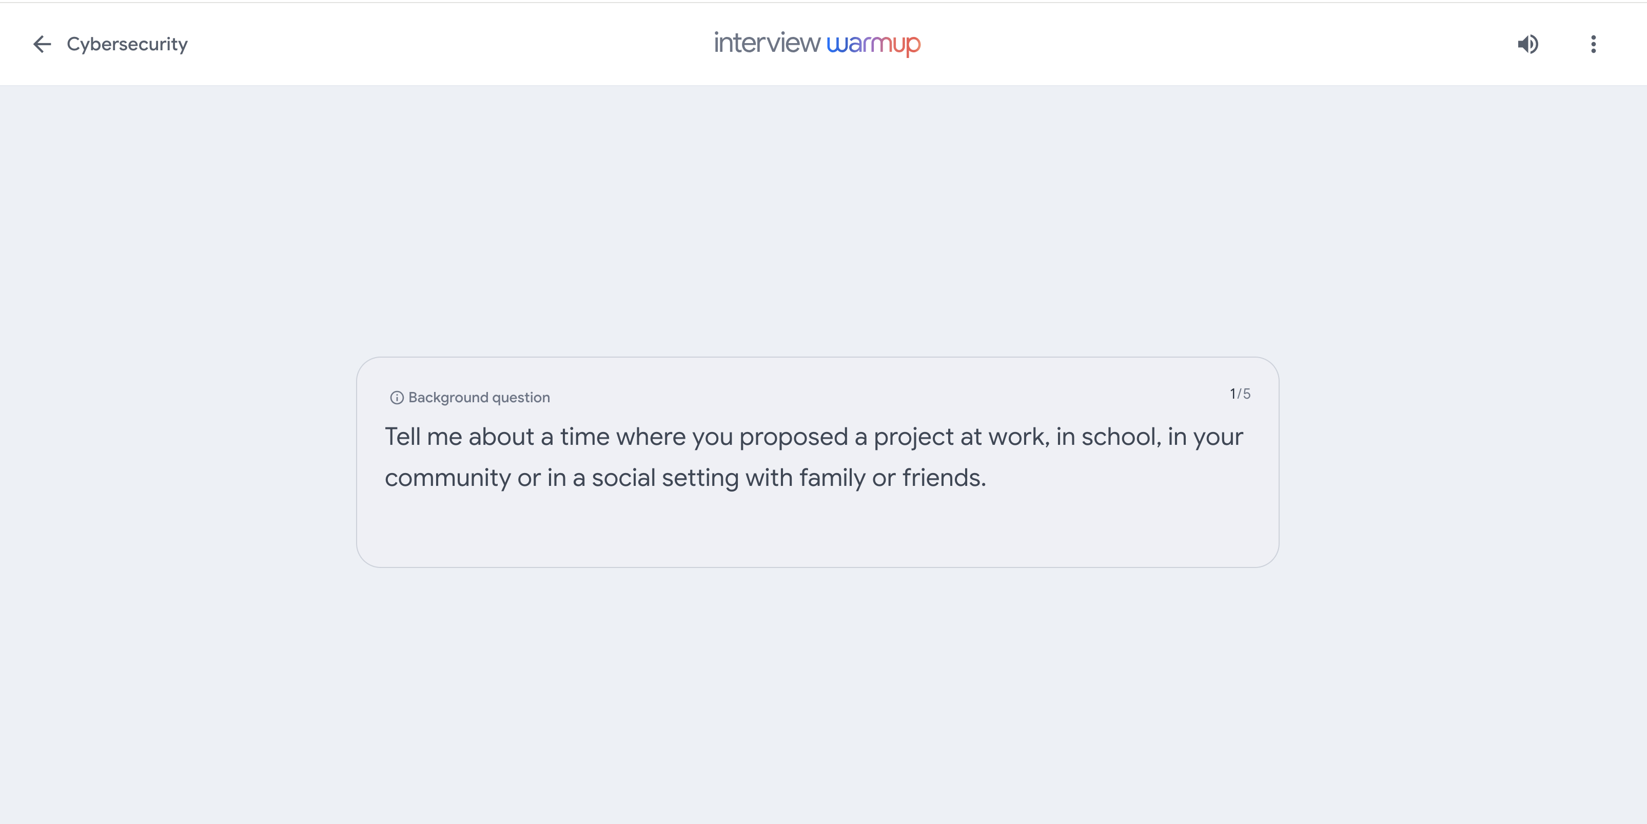The width and height of the screenshot is (1647, 824).
Task: Mute the question audio with speaker icon
Action: click(1527, 44)
